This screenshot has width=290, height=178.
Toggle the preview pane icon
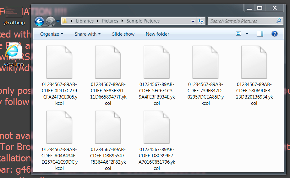pos(260,34)
